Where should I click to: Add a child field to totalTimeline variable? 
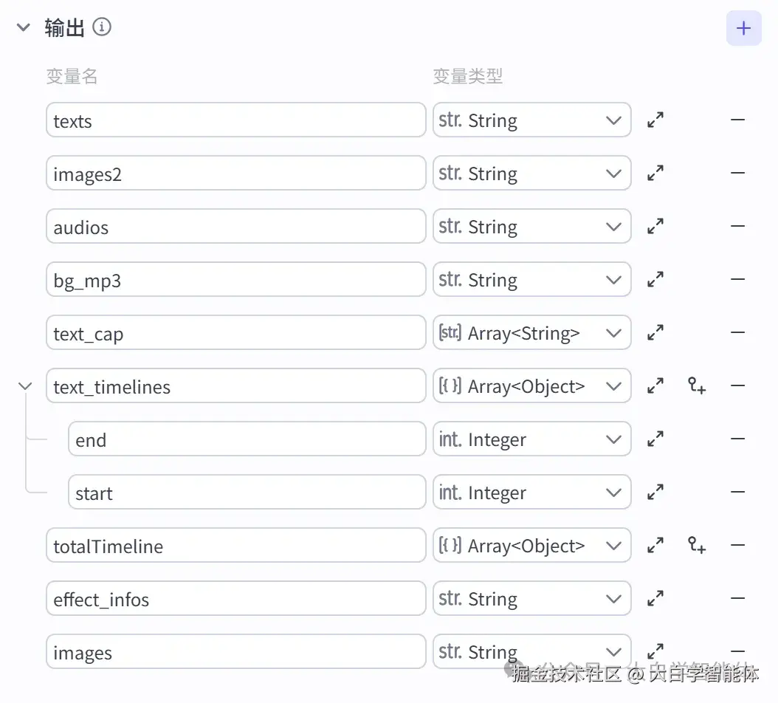[x=696, y=545]
